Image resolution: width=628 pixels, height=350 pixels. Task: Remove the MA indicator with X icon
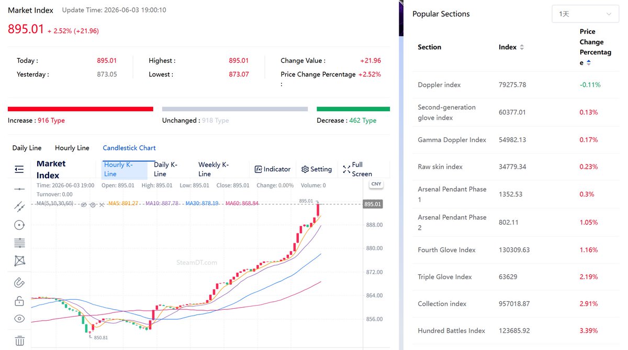(101, 205)
